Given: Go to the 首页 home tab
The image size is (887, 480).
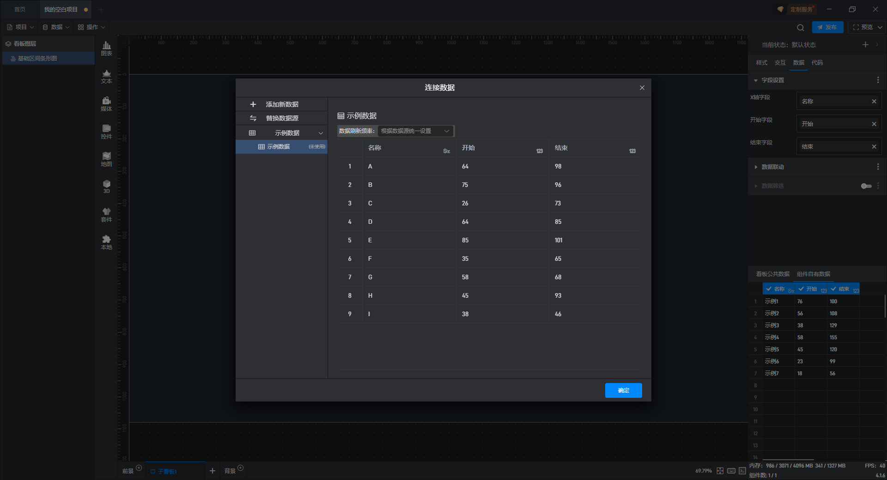Looking at the screenshot, I should pyautogui.click(x=20, y=9).
